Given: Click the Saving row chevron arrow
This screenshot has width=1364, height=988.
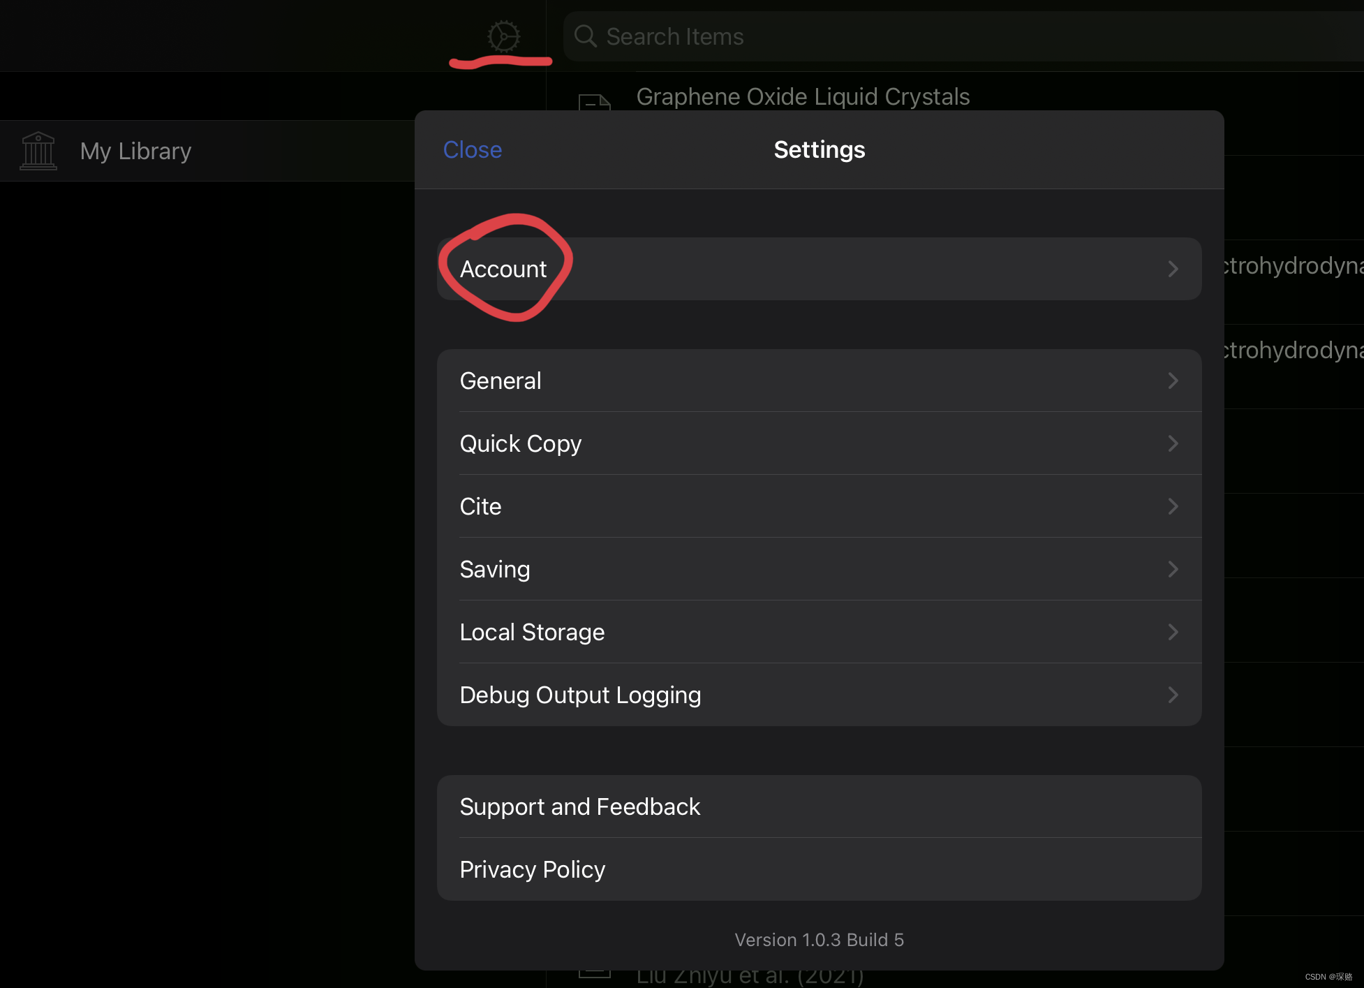Looking at the screenshot, I should click(1173, 569).
